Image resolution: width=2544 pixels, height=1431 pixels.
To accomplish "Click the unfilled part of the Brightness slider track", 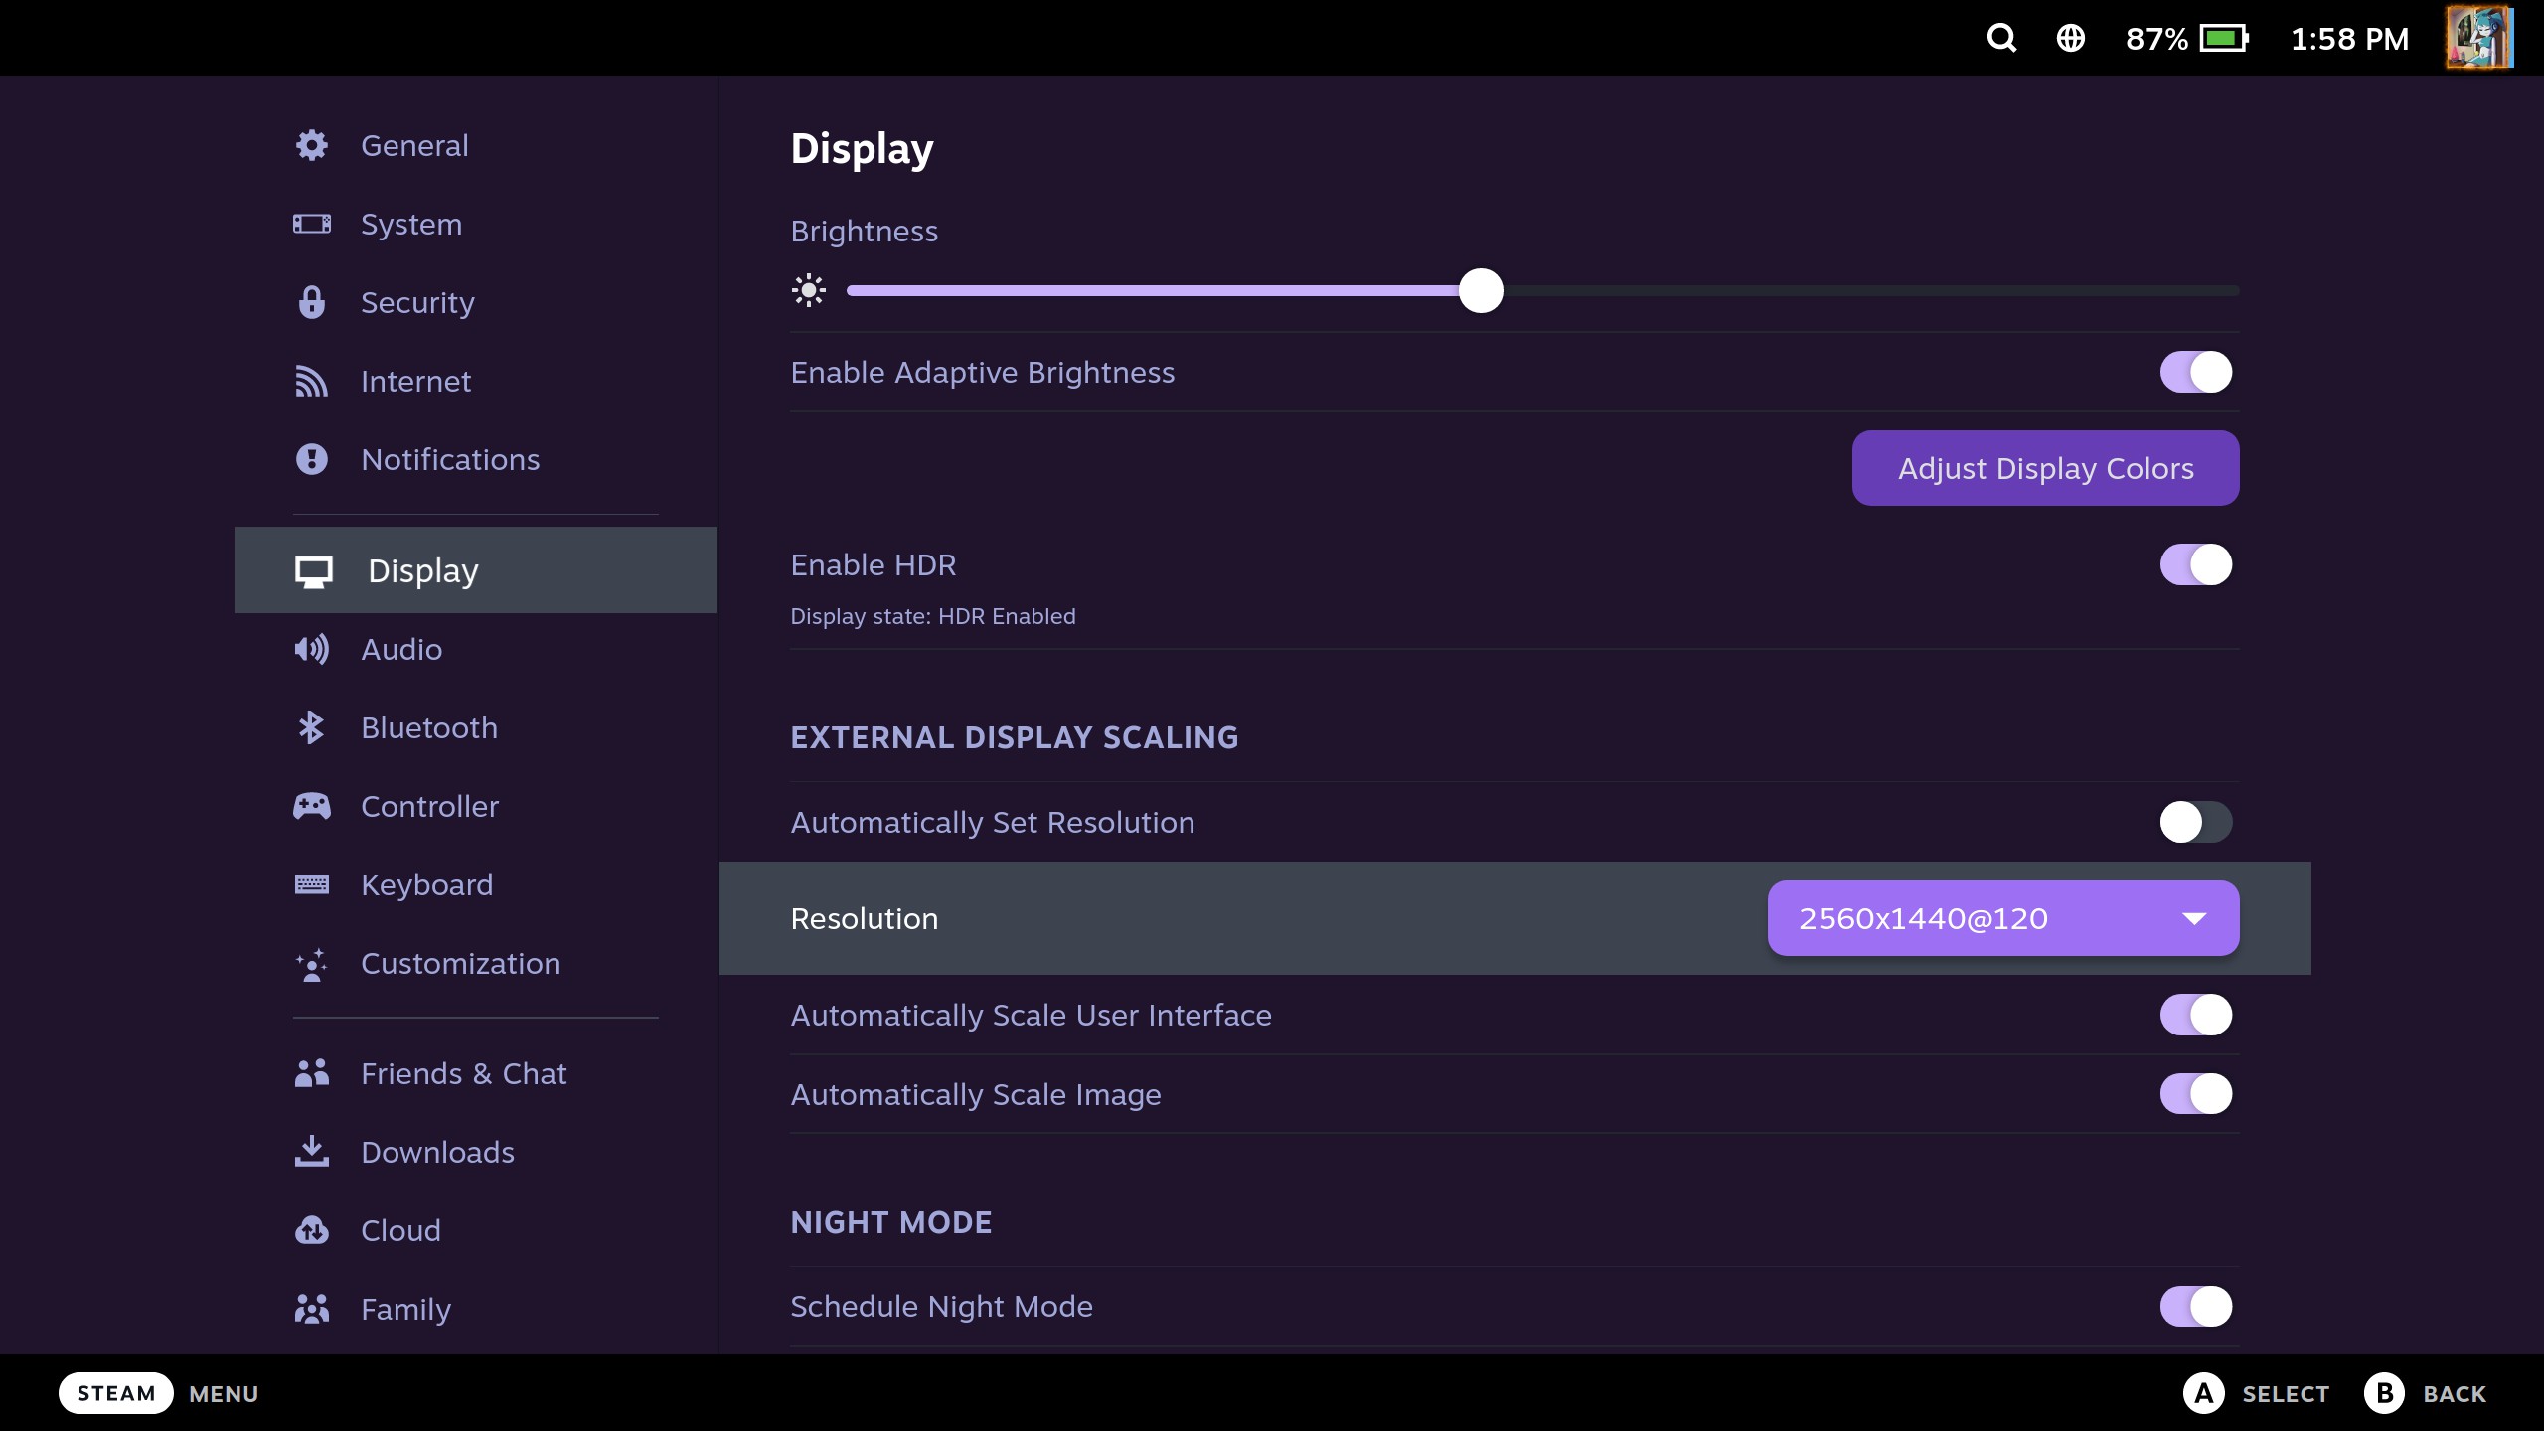I will pyautogui.click(x=1870, y=290).
